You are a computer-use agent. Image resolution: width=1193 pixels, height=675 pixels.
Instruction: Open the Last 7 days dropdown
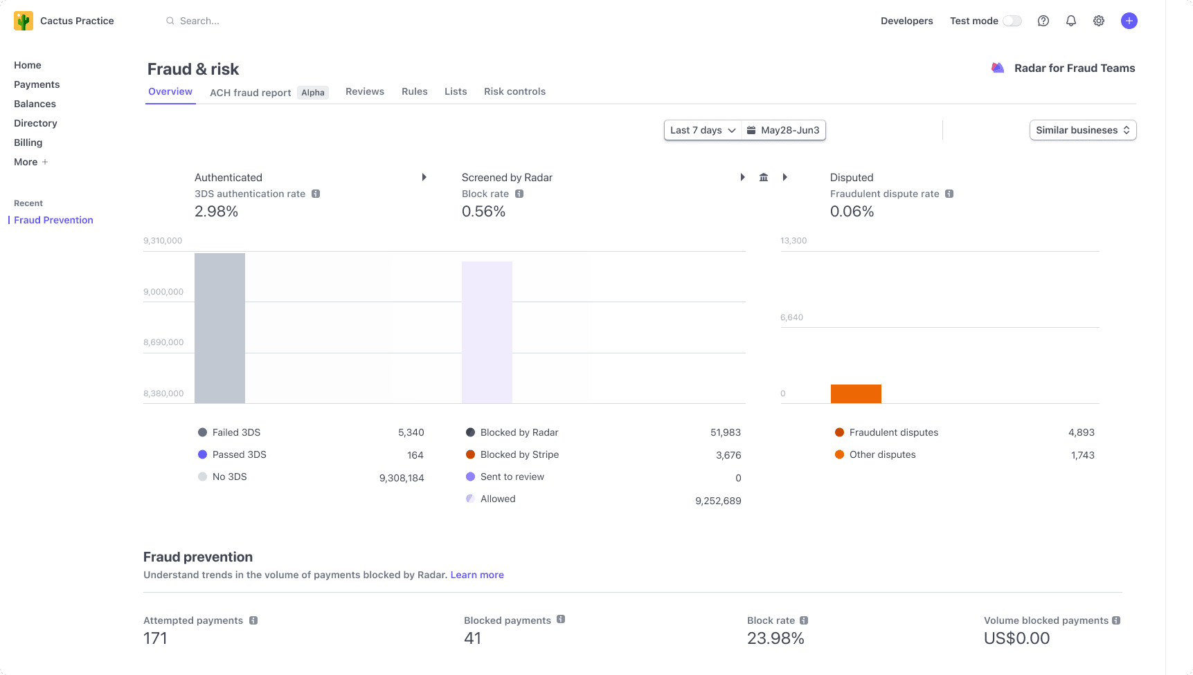[x=701, y=130]
